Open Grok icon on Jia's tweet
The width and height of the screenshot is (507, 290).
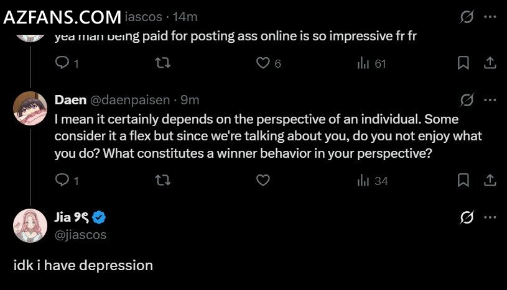467,217
